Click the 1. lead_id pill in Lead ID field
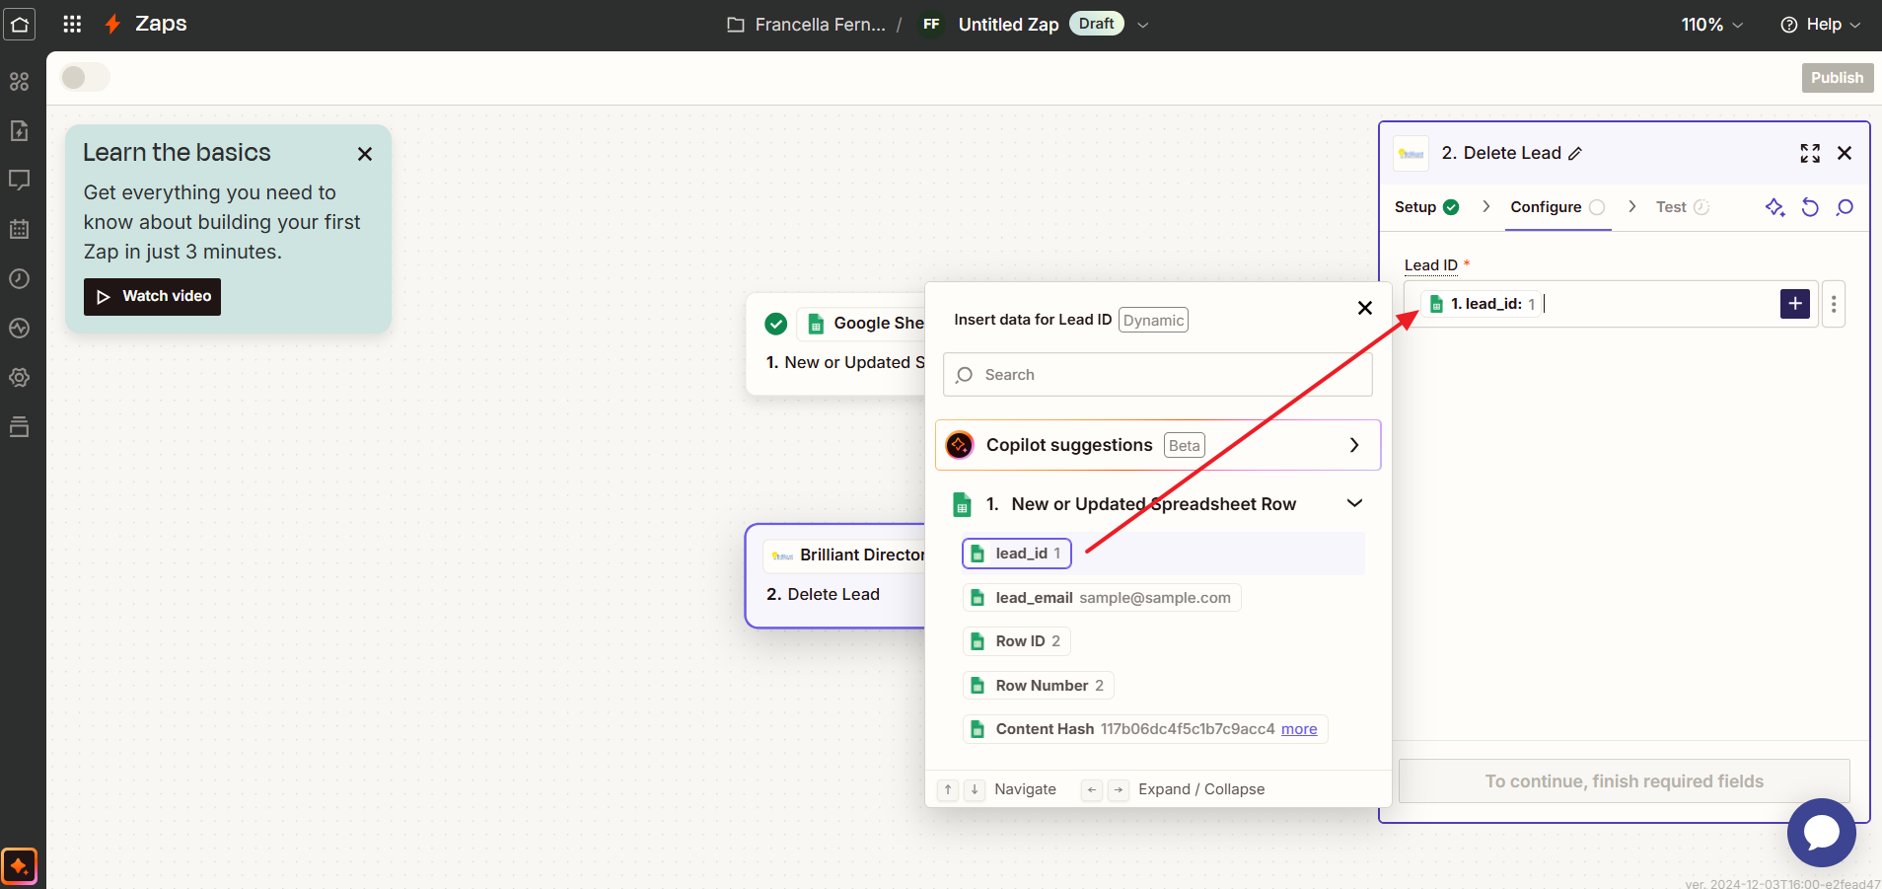The image size is (1882, 889). click(1483, 304)
